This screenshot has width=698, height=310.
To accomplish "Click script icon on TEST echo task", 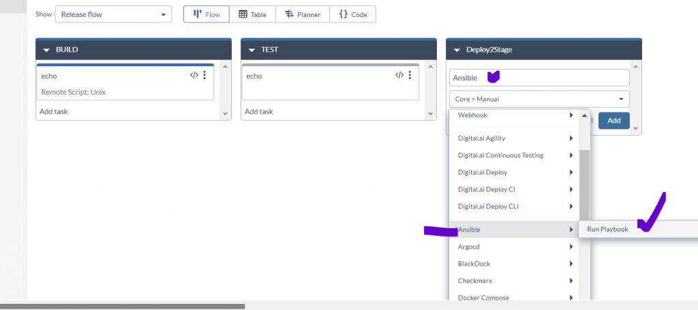I will pos(399,76).
